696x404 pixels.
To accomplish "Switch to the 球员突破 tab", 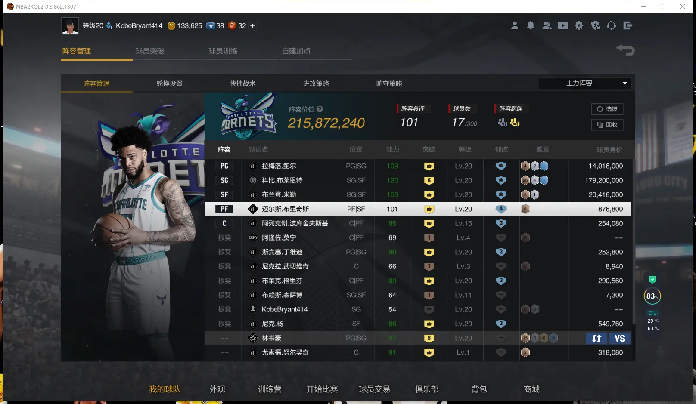I will [x=150, y=51].
